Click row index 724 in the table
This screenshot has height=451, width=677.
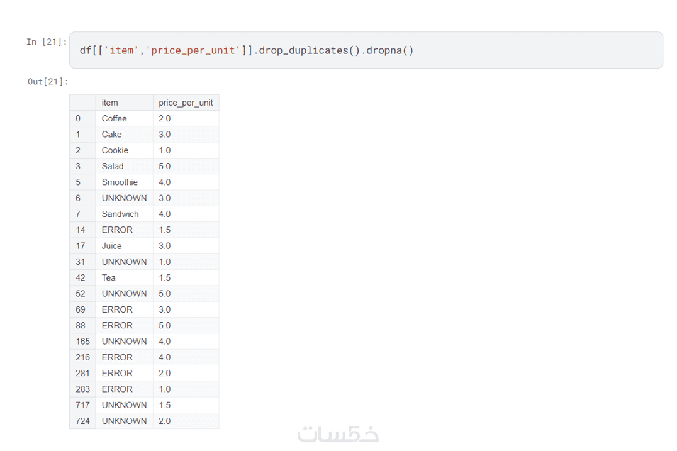83,421
